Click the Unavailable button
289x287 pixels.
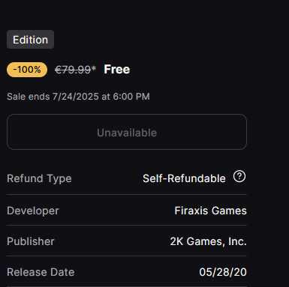click(127, 132)
